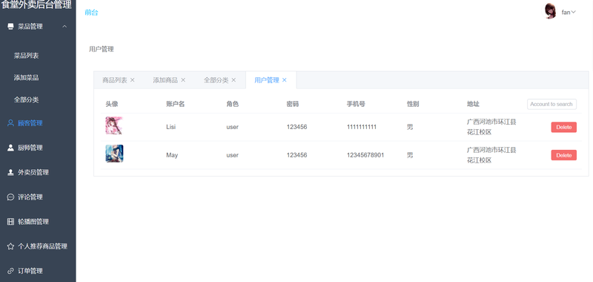Screen dimensions: 593x282
Task: Click the 评论管理 chat bubble icon
Action: 10,197
